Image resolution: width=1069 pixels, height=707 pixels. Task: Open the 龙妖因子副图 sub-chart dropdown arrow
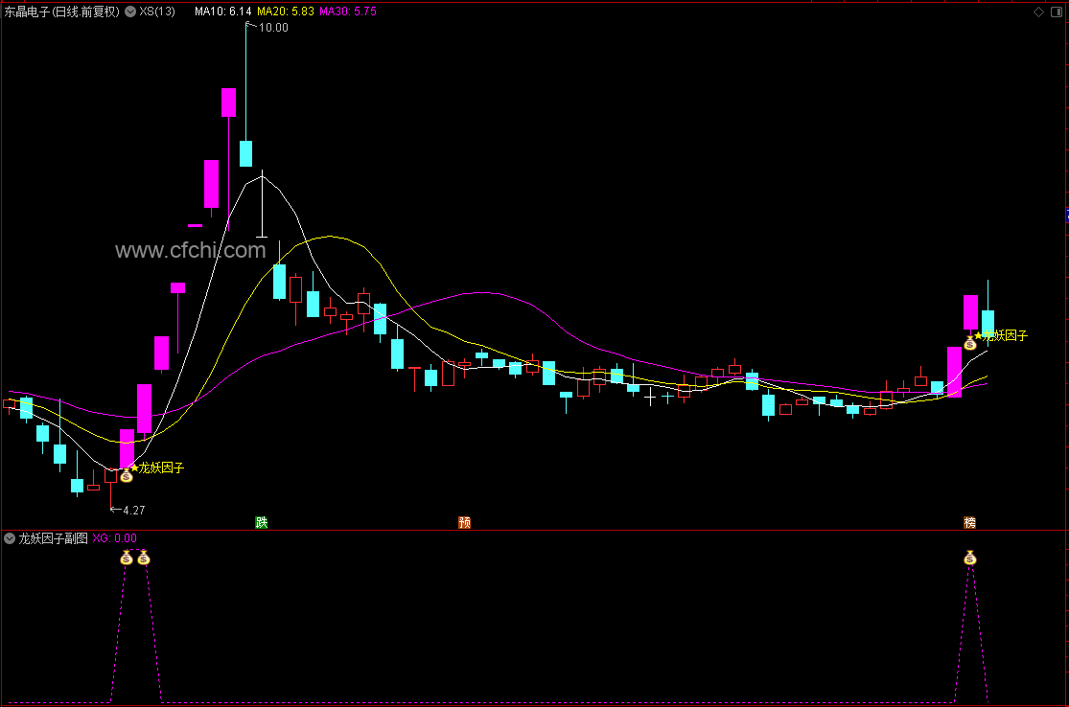10,538
